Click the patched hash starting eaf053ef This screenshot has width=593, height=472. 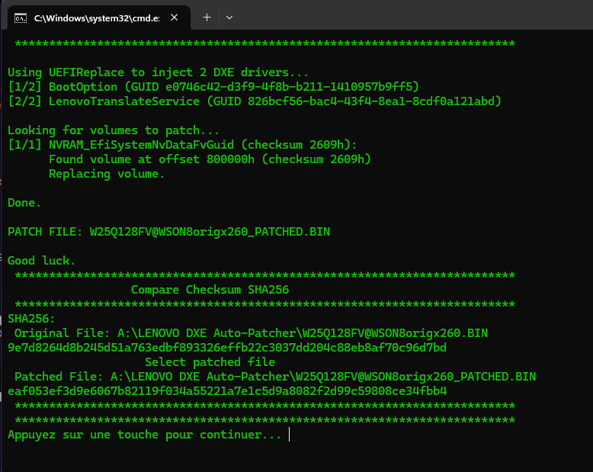coord(227,391)
